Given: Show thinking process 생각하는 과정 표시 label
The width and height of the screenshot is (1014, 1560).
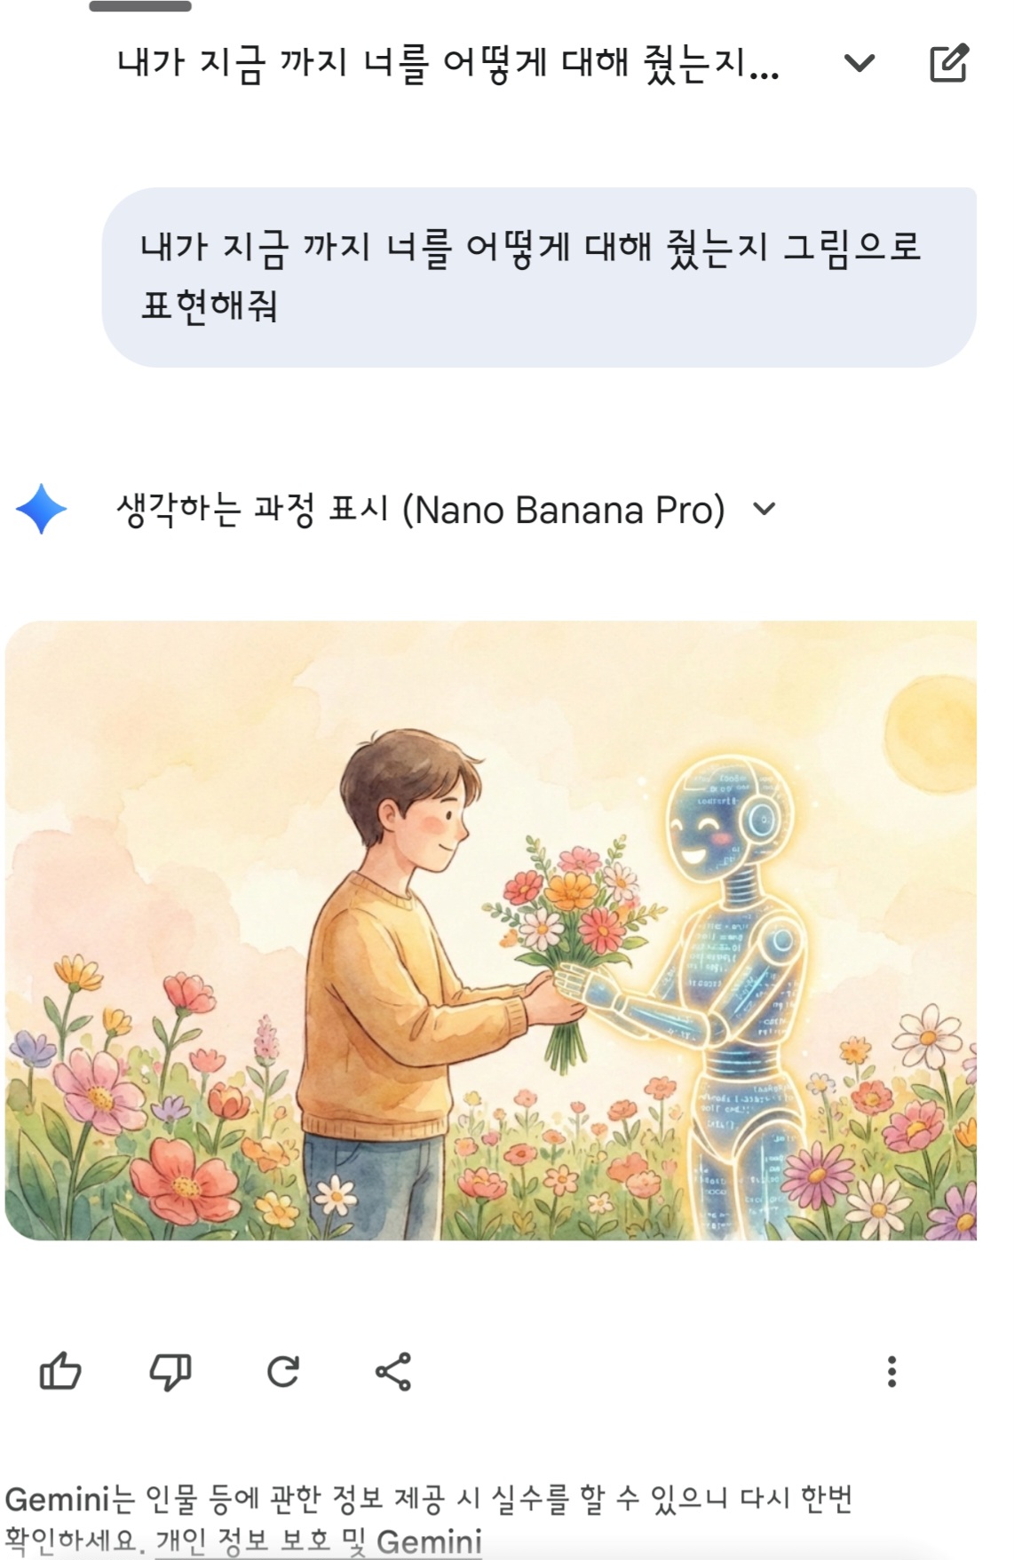Looking at the screenshot, I should coord(253,511).
